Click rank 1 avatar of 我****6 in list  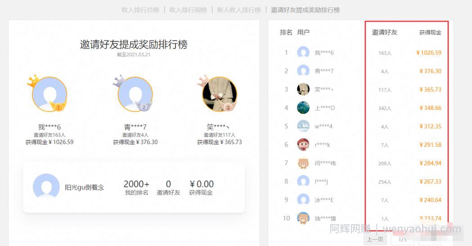coord(303,52)
